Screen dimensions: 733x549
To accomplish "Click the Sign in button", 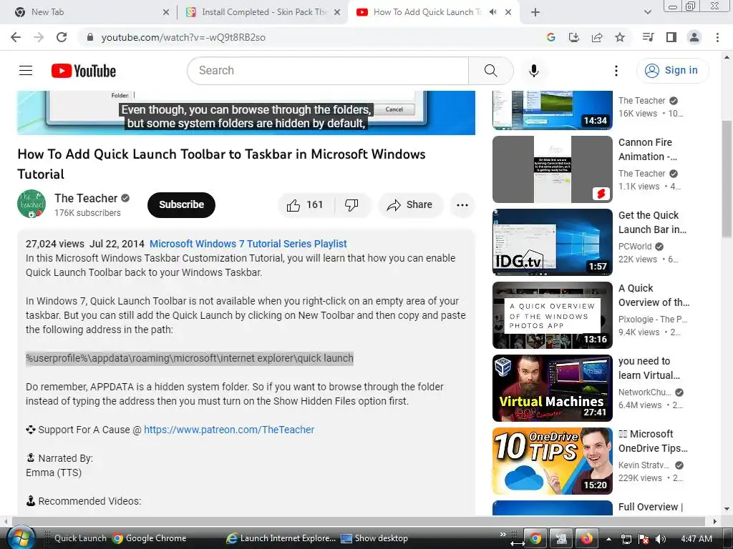I will tap(672, 71).
